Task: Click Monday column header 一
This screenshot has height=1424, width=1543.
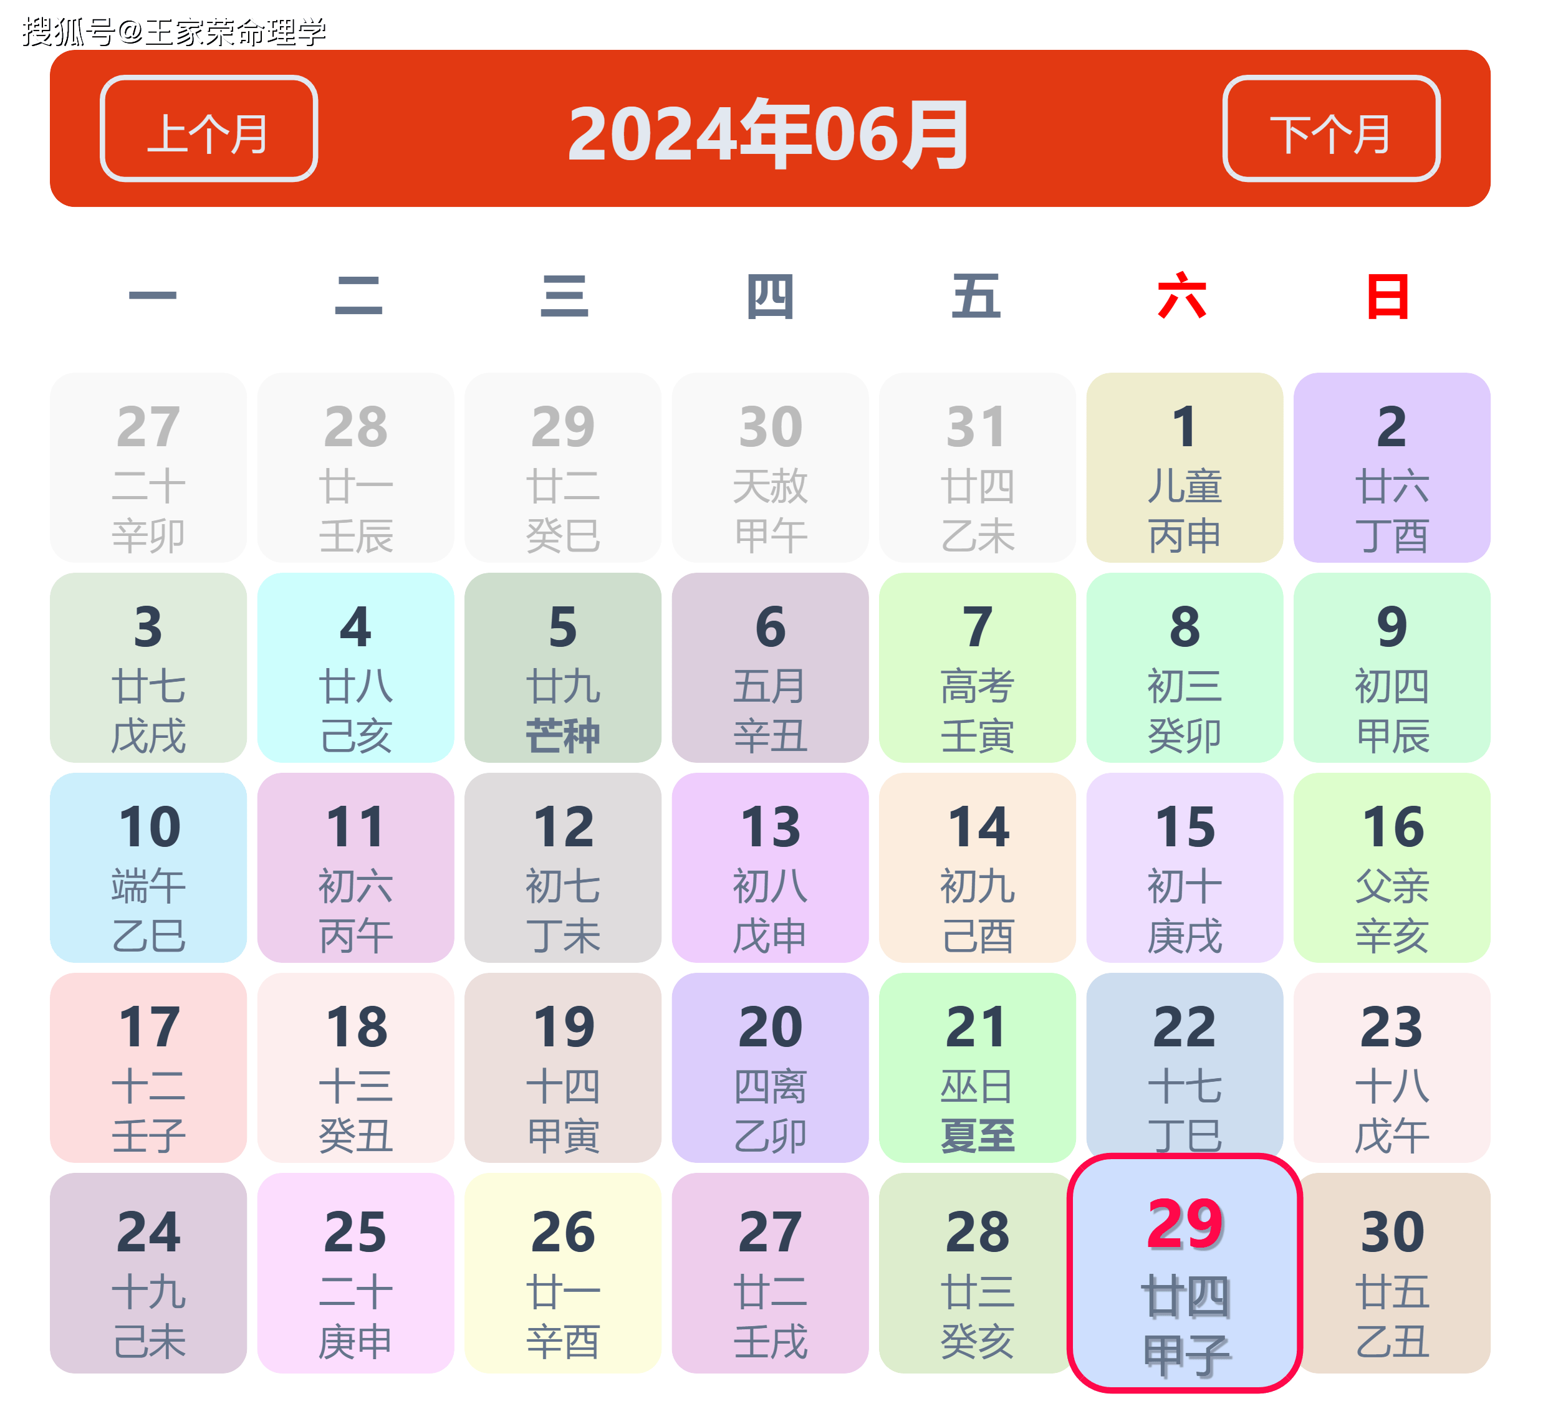Action: (153, 295)
